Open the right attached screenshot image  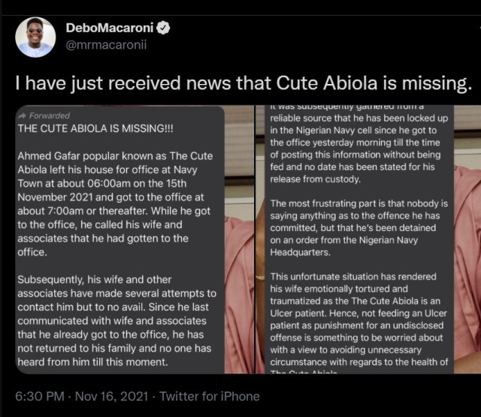(x=368, y=240)
